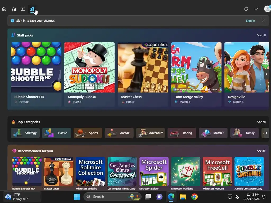Open the Windows Start menu

(x=77, y=197)
